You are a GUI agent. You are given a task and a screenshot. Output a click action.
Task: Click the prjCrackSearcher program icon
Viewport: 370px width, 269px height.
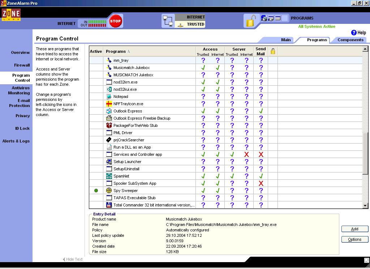coord(109,140)
